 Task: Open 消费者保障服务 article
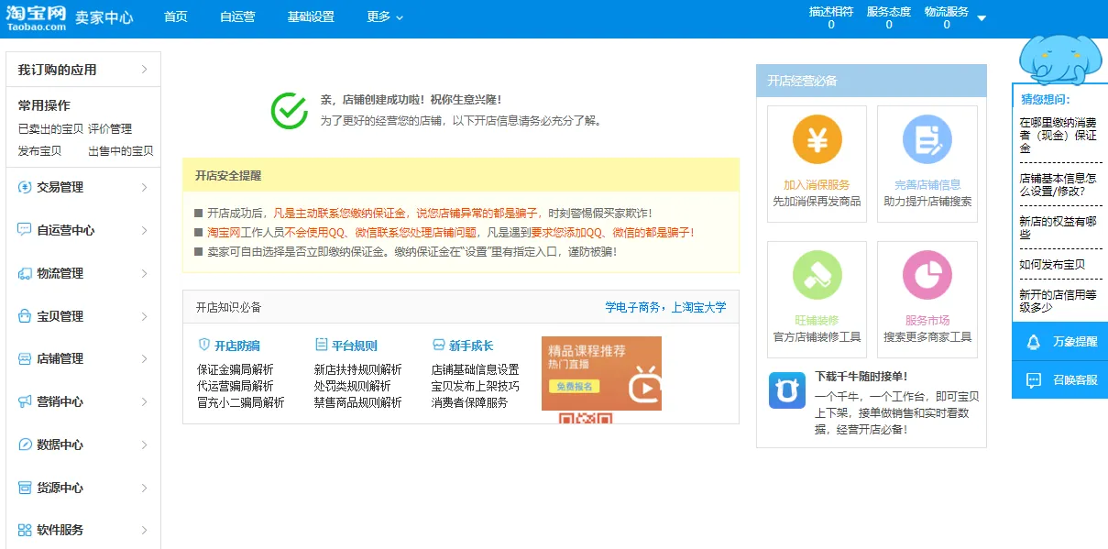(469, 402)
